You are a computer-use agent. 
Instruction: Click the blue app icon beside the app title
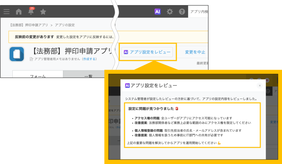pyautogui.click(x=17, y=54)
